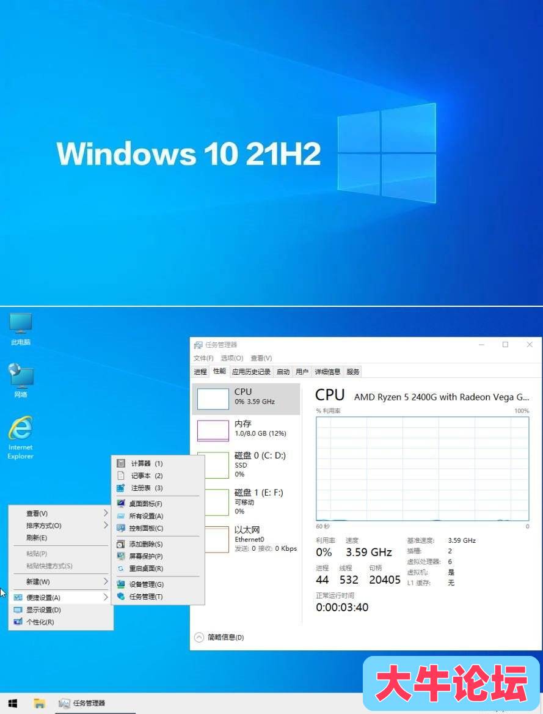Open 设备管理(G) from the submenu
Screen dimensions: 543x714
tap(158, 584)
